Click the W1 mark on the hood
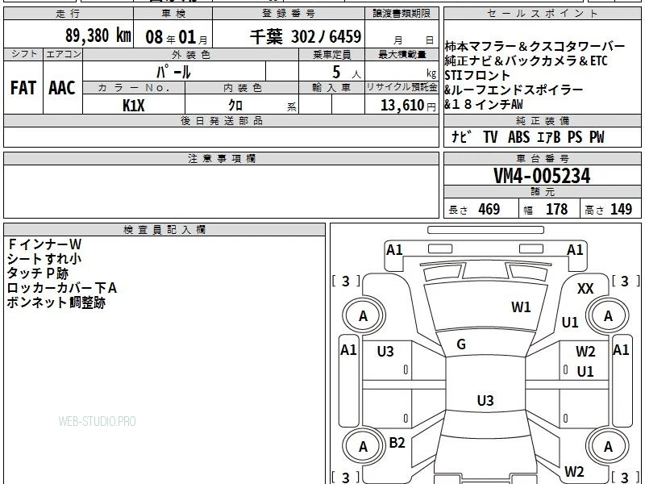645x484 pixels. pyautogui.click(x=521, y=307)
